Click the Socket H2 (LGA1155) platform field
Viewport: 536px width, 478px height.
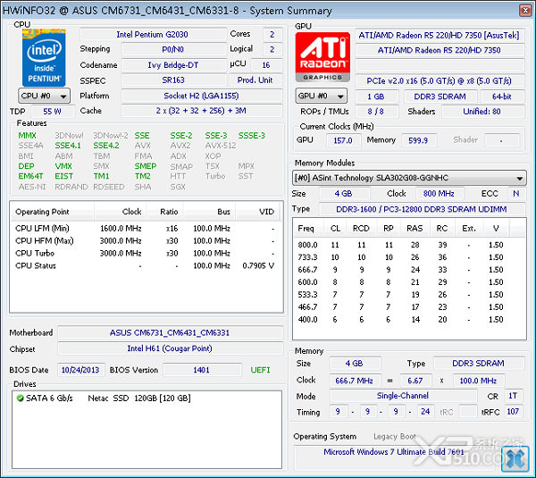[x=202, y=96]
